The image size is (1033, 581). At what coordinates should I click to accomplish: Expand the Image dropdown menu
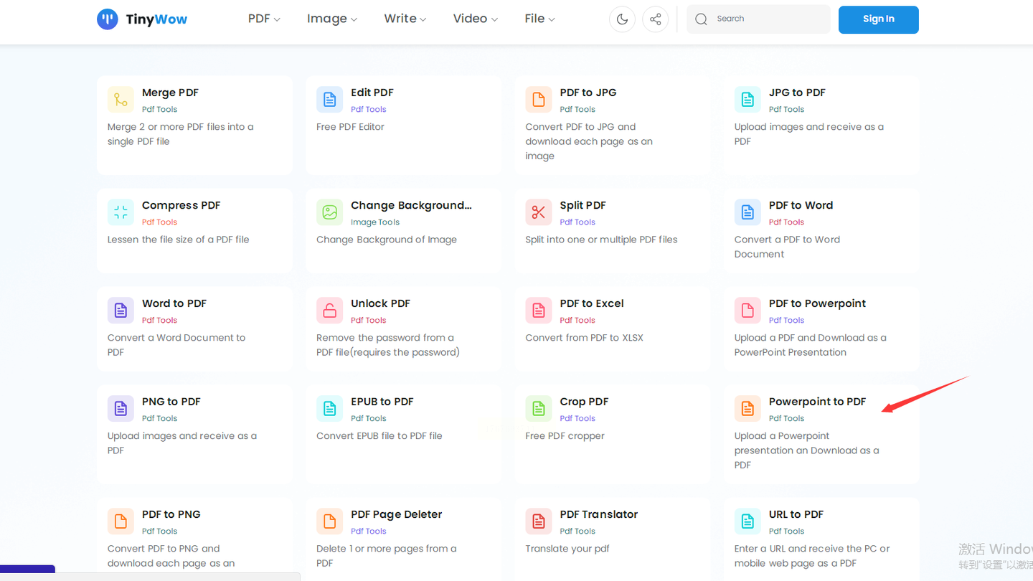coord(331,19)
